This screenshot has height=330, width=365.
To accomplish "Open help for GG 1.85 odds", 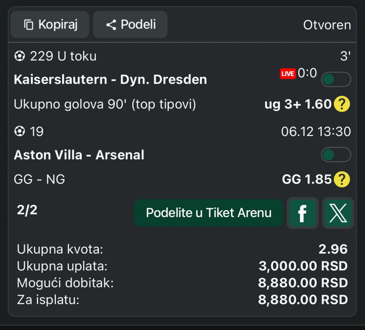I will [342, 179].
